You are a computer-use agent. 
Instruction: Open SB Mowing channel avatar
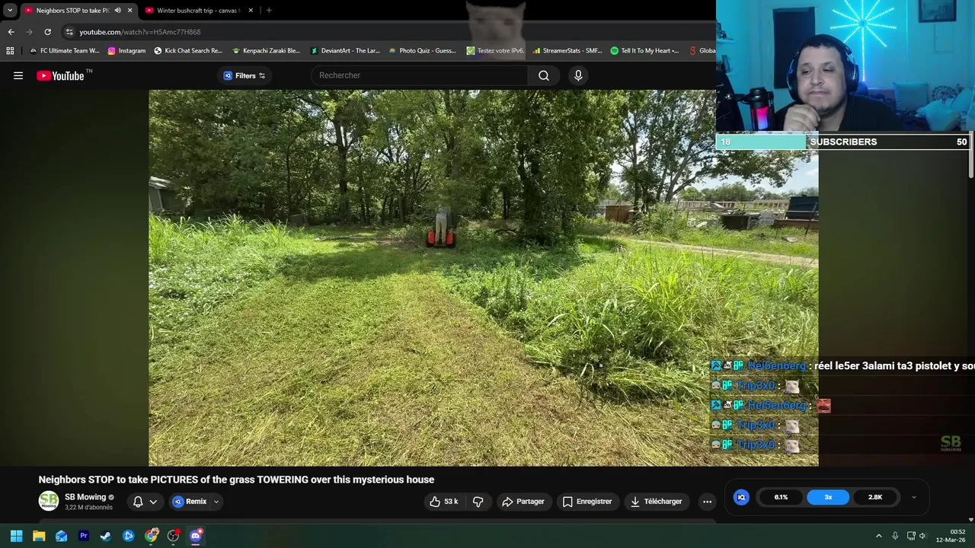click(x=49, y=501)
